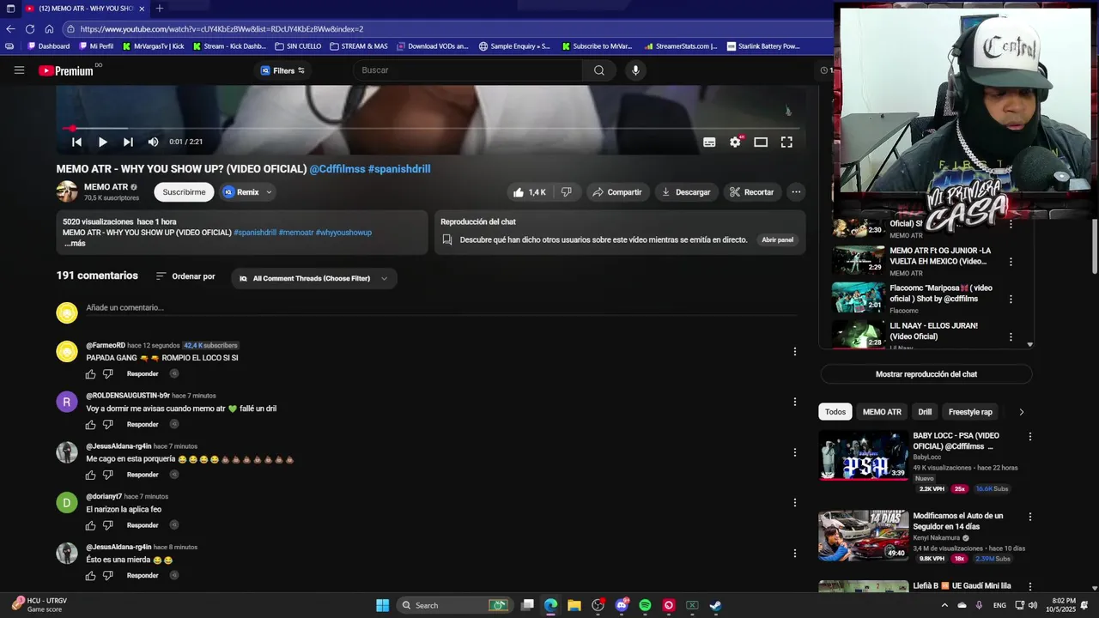
Task: Play the video
Action: click(x=102, y=142)
